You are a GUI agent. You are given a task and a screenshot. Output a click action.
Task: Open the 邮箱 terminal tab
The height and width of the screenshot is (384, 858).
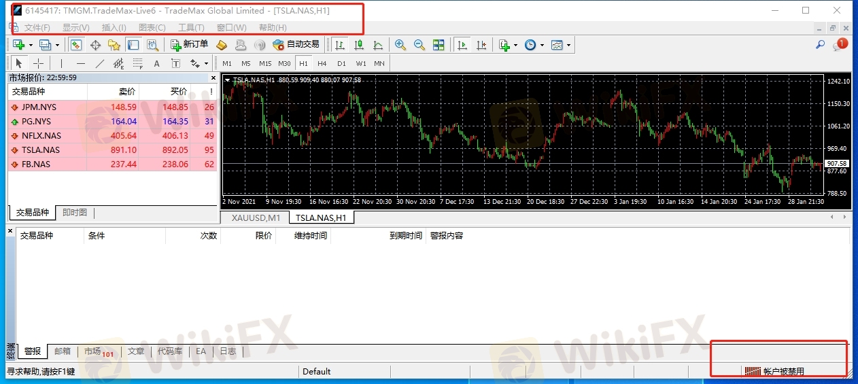(x=62, y=351)
